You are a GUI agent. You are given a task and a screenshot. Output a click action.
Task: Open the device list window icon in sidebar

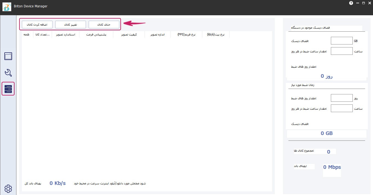click(x=8, y=56)
